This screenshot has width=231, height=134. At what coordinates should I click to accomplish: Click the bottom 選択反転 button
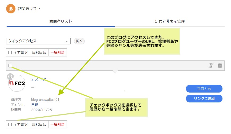click(x=39, y=124)
